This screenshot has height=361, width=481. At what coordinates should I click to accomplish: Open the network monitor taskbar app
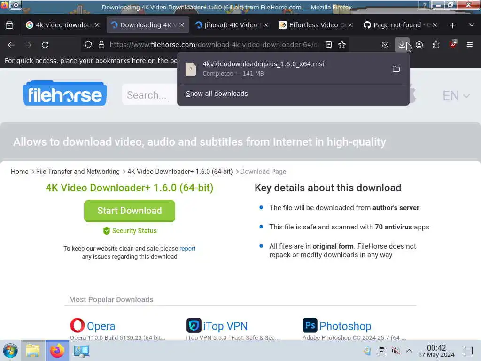(x=82, y=351)
